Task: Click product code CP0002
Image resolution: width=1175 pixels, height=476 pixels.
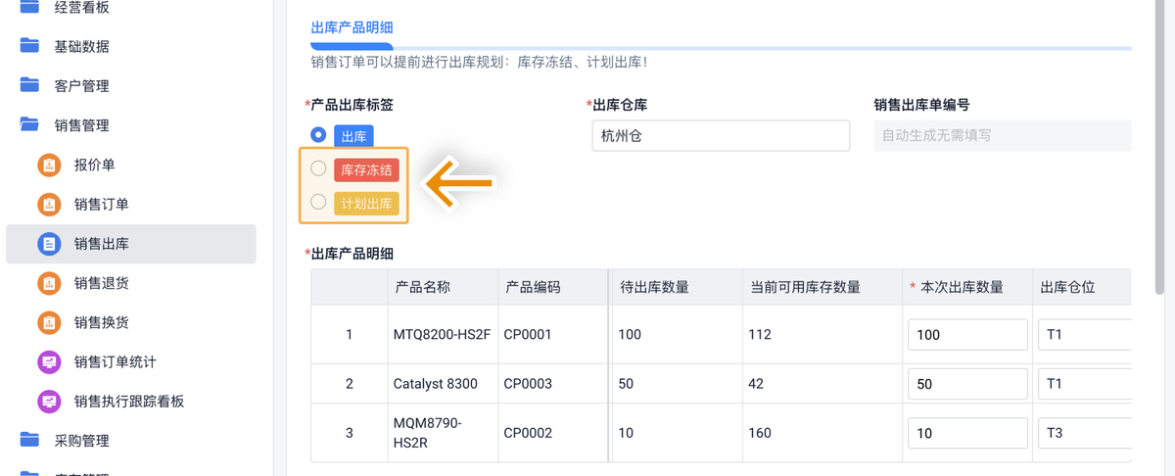Action: coord(528,433)
